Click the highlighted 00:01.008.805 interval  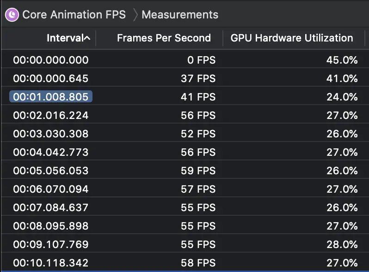pyautogui.click(x=51, y=97)
